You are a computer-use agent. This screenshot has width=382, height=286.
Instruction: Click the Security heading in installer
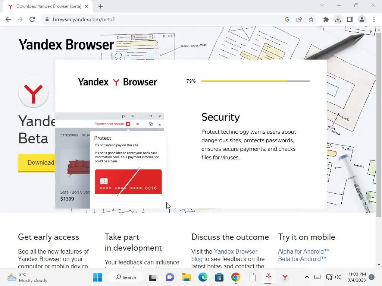(220, 117)
